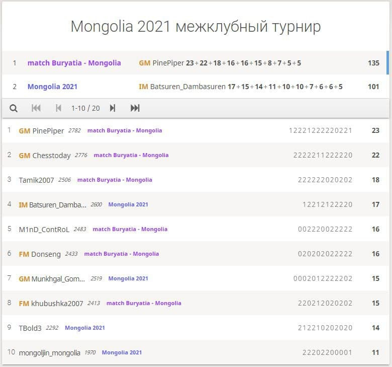Click PinePiper's score of 23 in the player list
This screenshot has height=367, width=392.
click(375, 130)
